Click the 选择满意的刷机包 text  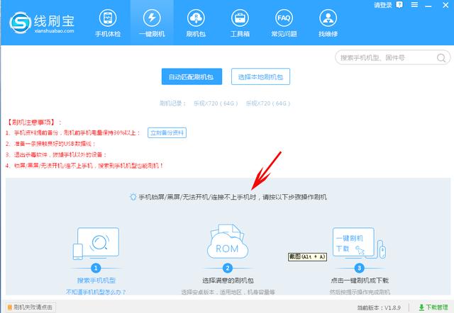click(x=228, y=280)
